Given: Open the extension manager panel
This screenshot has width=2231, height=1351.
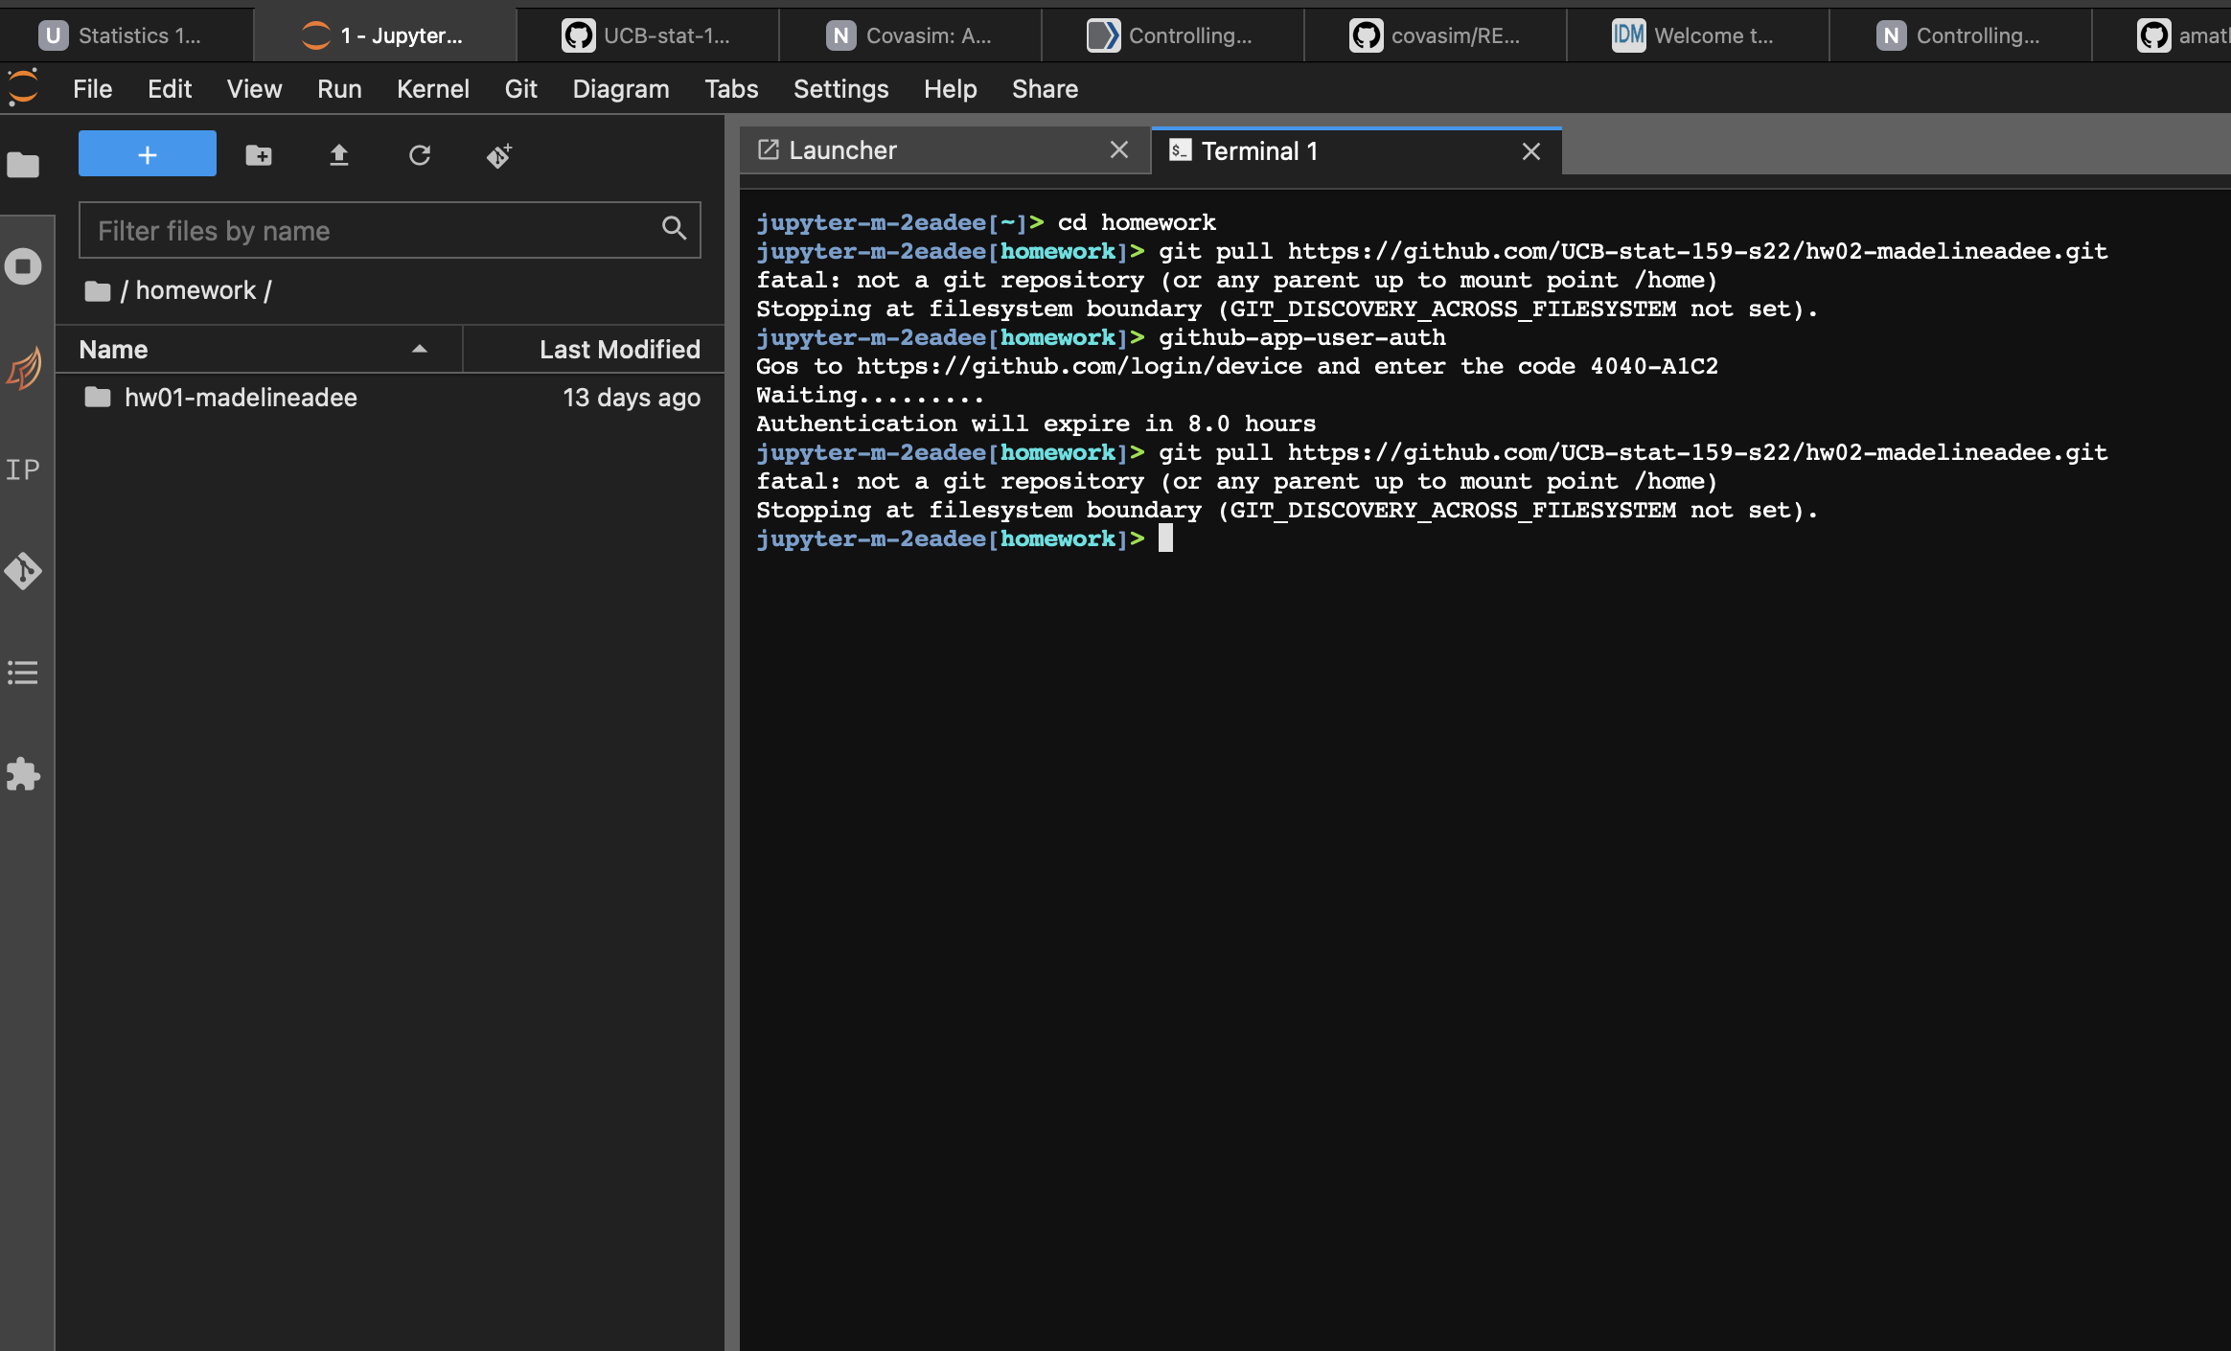Looking at the screenshot, I should (24, 775).
